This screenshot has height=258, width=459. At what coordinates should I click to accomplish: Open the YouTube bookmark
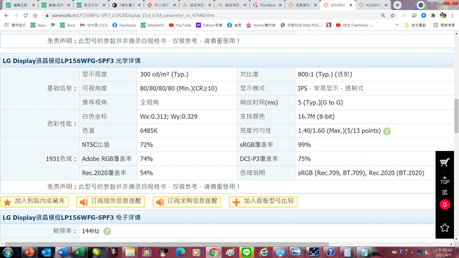click(180, 25)
